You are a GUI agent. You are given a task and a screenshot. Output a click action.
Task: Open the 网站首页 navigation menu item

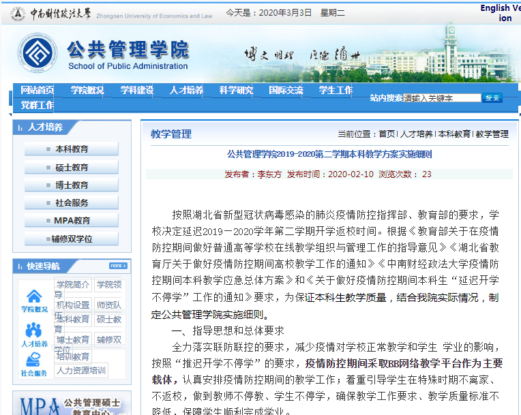point(38,90)
